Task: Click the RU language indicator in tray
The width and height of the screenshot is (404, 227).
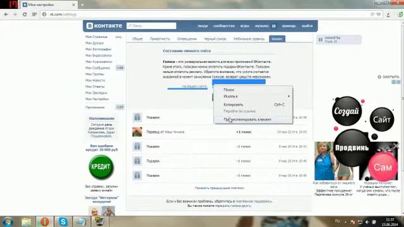Action: tap(337, 221)
